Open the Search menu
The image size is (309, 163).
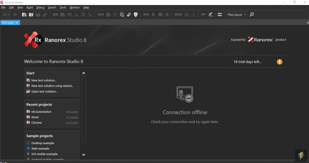point(52,7)
